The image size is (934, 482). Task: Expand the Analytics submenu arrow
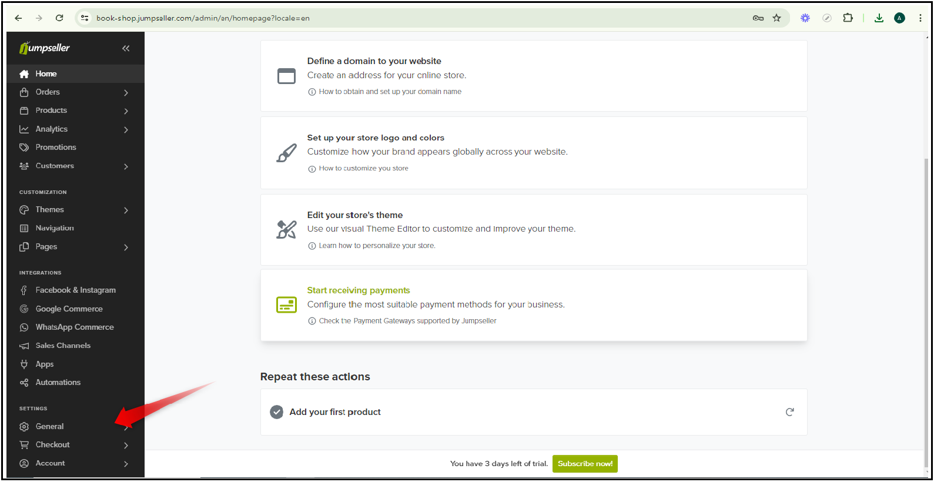click(x=126, y=130)
